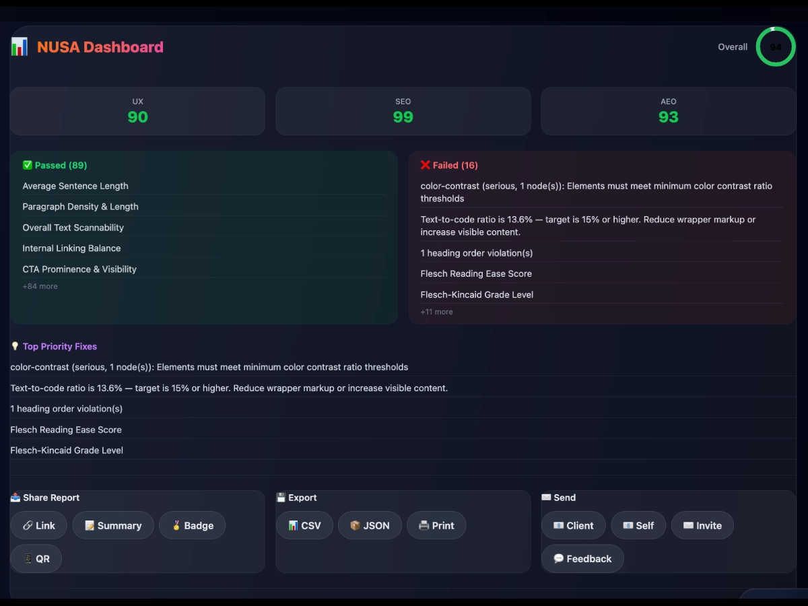This screenshot has width=808, height=606.
Task: Send the report to Client
Action: coord(574,526)
